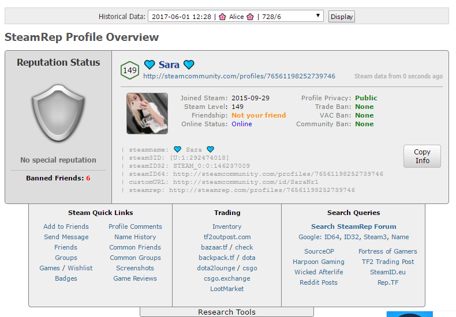Screen dimensions: 456x317
Task: Open the Badges link
Action: pos(66,278)
